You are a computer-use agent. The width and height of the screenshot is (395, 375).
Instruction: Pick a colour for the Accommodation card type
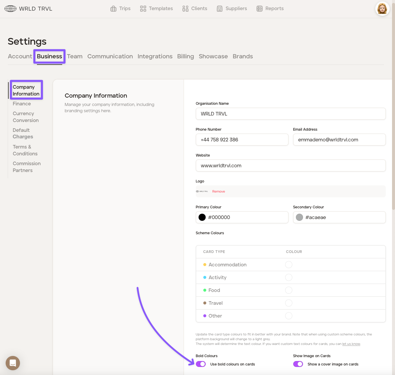[289, 265]
